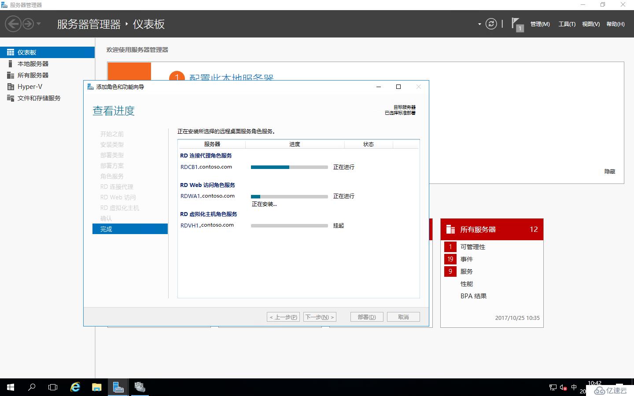Viewport: 634px width, 396px height.
Task: Select RD 连接代理 step in wizard
Action: click(x=117, y=187)
